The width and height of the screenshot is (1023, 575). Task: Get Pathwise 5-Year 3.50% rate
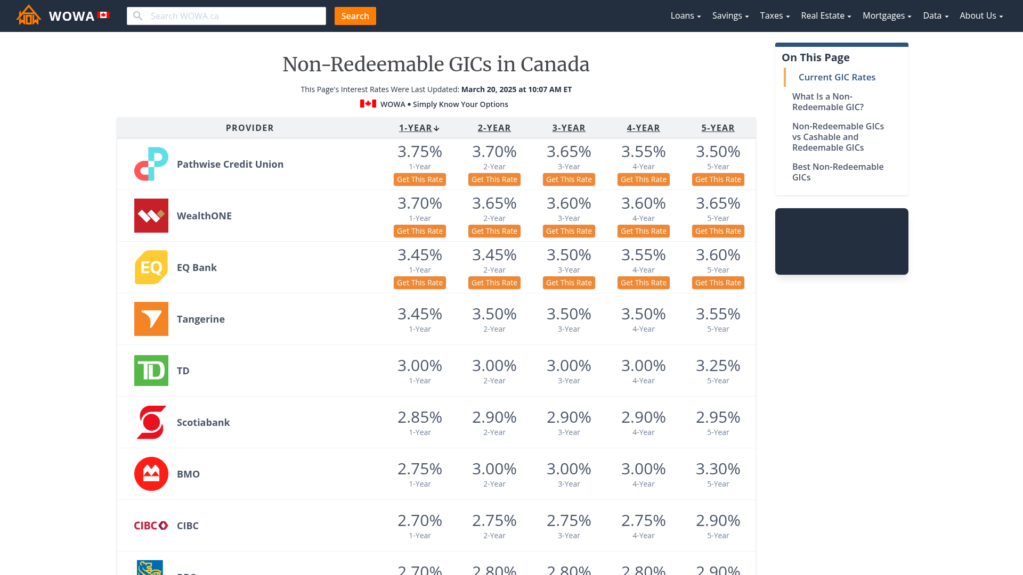pos(718,179)
